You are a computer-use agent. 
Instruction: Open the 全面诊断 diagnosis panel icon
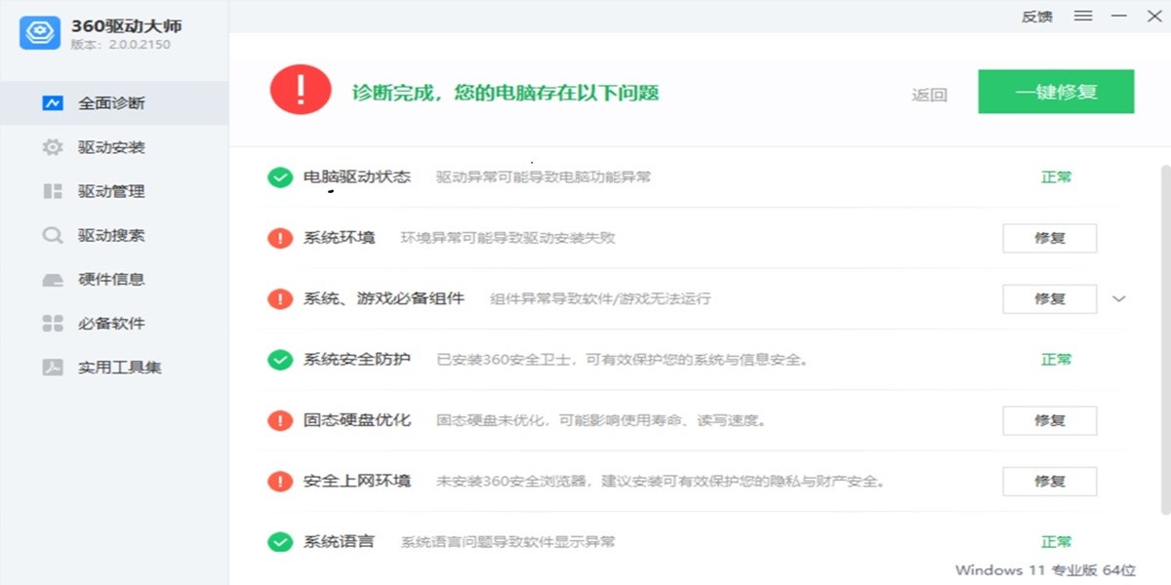[54, 102]
